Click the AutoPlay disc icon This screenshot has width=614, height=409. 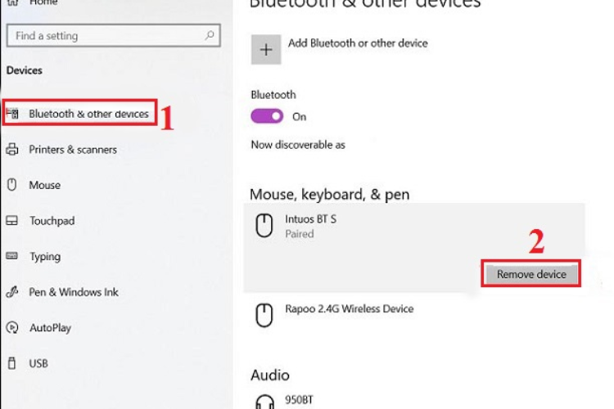(x=12, y=327)
